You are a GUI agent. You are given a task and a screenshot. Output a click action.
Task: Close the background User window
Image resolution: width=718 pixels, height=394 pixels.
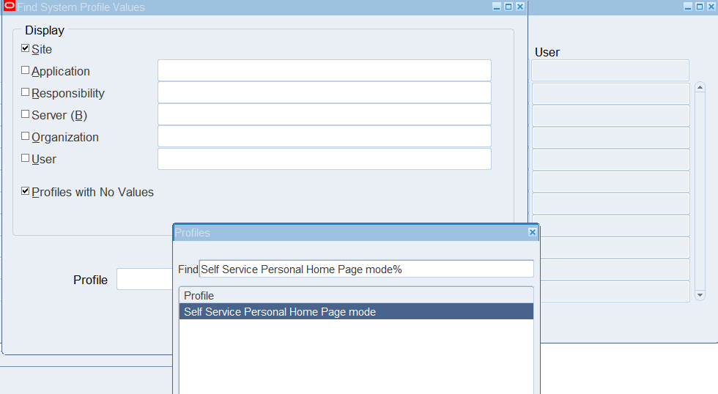711,7
